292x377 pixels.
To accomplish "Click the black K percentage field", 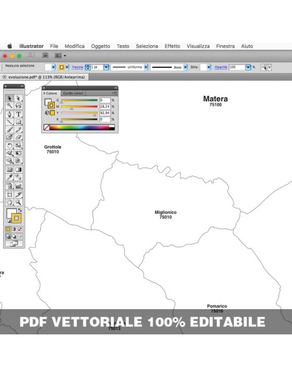I will click(x=105, y=119).
